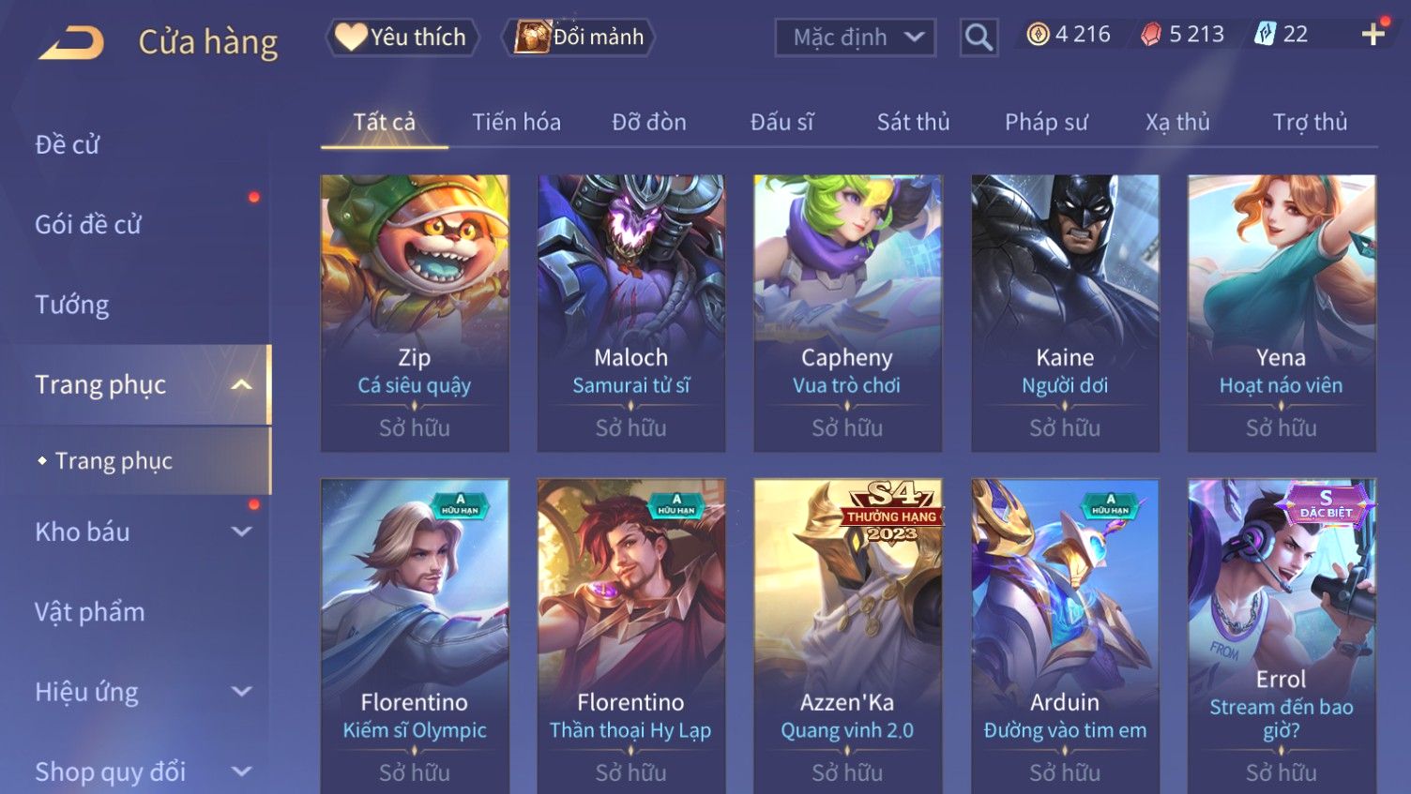This screenshot has height=794, width=1411.
Task: Tap the plus icon to add currency
Action: (x=1373, y=35)
